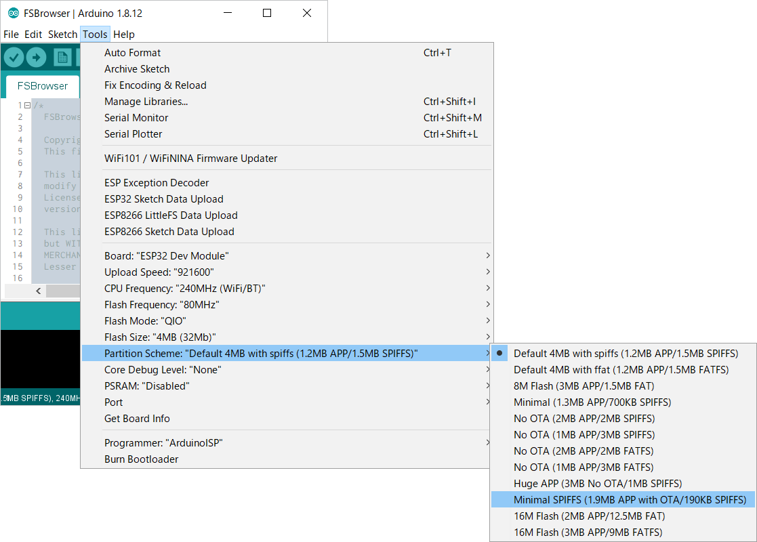Choose Auto Format from Tools menu
Screen dimensions: 757x542
(x=287, y=53)
